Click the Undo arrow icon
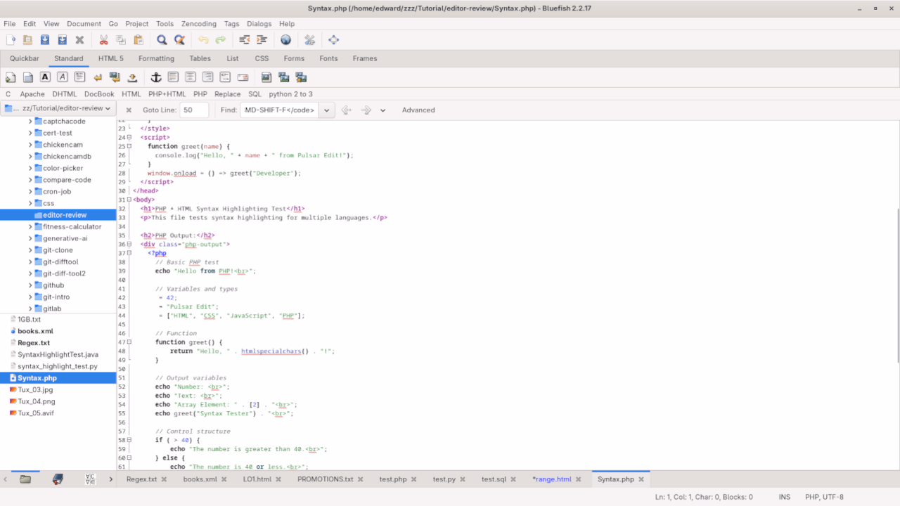This screenshot has height=506, width=900. point(203,40)
